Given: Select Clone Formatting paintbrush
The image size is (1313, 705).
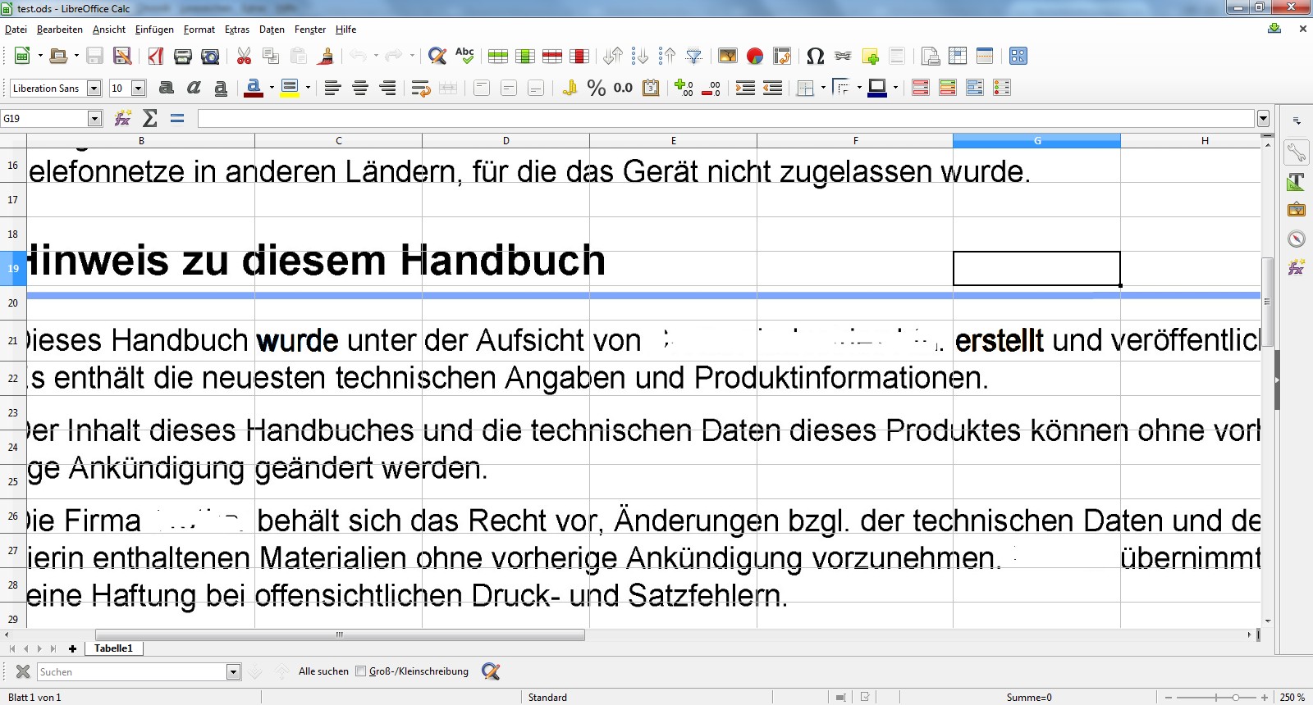Looking at the screenshot, I should (x=326, y=56).
